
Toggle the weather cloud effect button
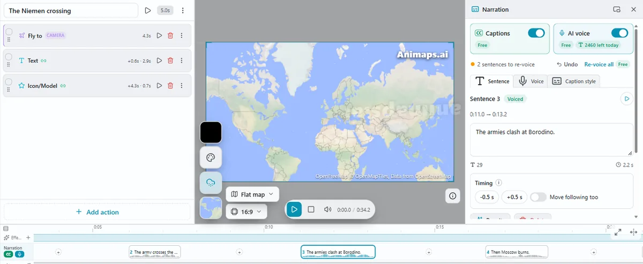point(211,183)
